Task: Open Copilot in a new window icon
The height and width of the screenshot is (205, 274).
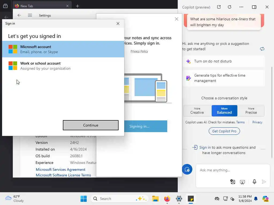Action: [219, 7]
